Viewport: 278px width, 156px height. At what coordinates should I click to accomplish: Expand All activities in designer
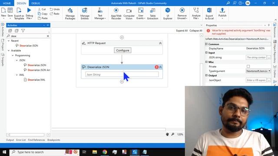(x=182, y=31)
